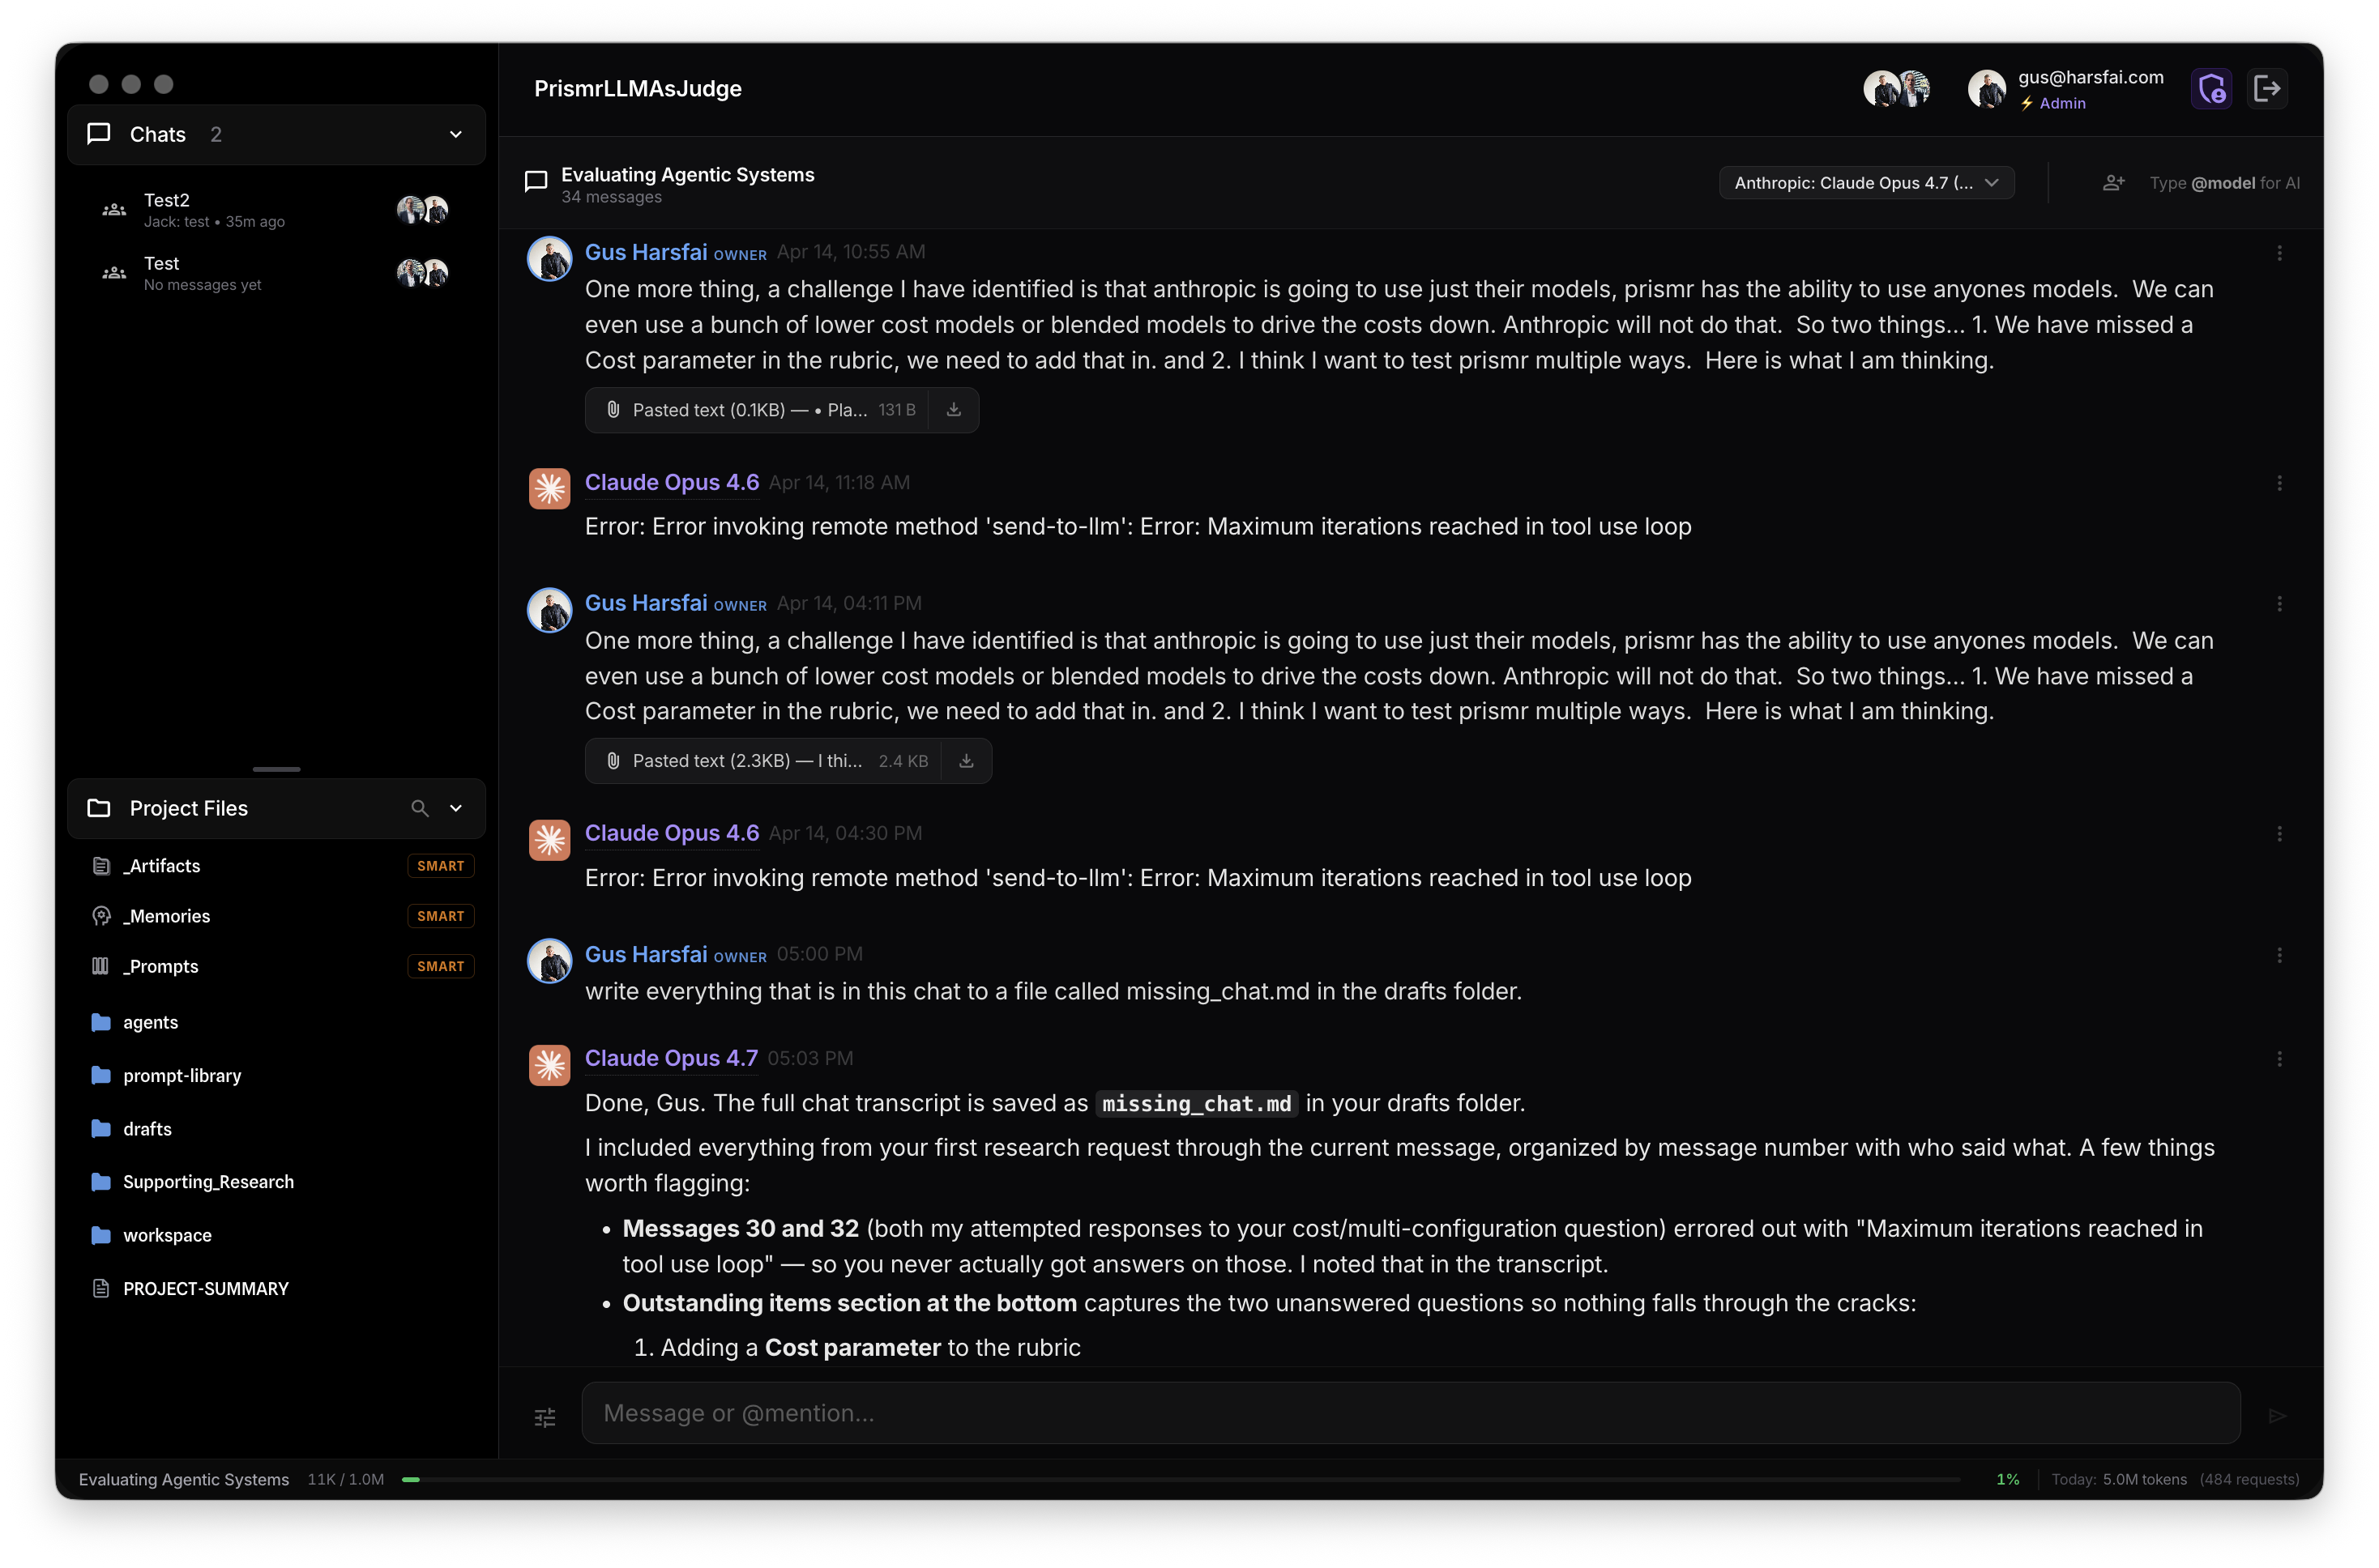Screen dimensions: 2379x1568
Task: Download the 2.4 KB pasted text attachment
Action: click(x=965, y=760)
